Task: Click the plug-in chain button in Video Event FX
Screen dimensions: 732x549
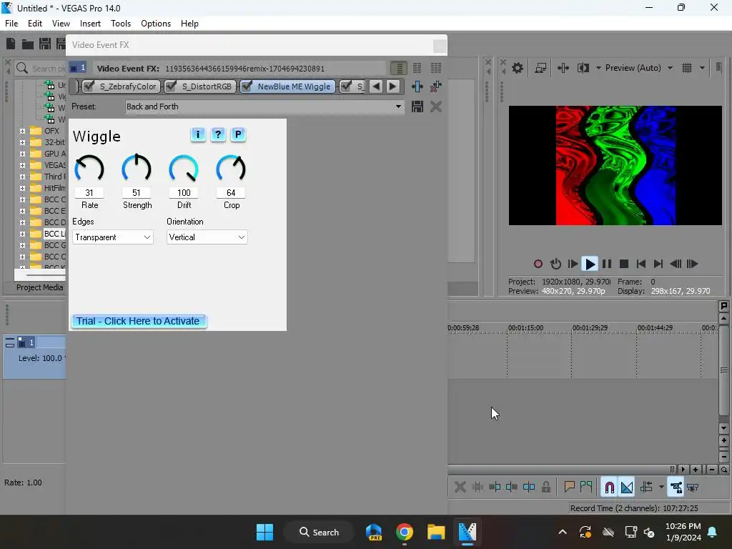Action: 417,86
